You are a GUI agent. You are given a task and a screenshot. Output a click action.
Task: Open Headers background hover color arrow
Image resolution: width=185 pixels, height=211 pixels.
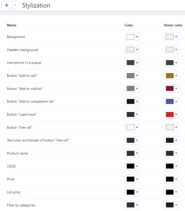click(176, 50)
